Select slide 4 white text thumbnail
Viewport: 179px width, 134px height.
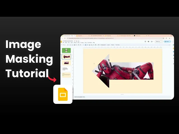(x=66, y=69)
